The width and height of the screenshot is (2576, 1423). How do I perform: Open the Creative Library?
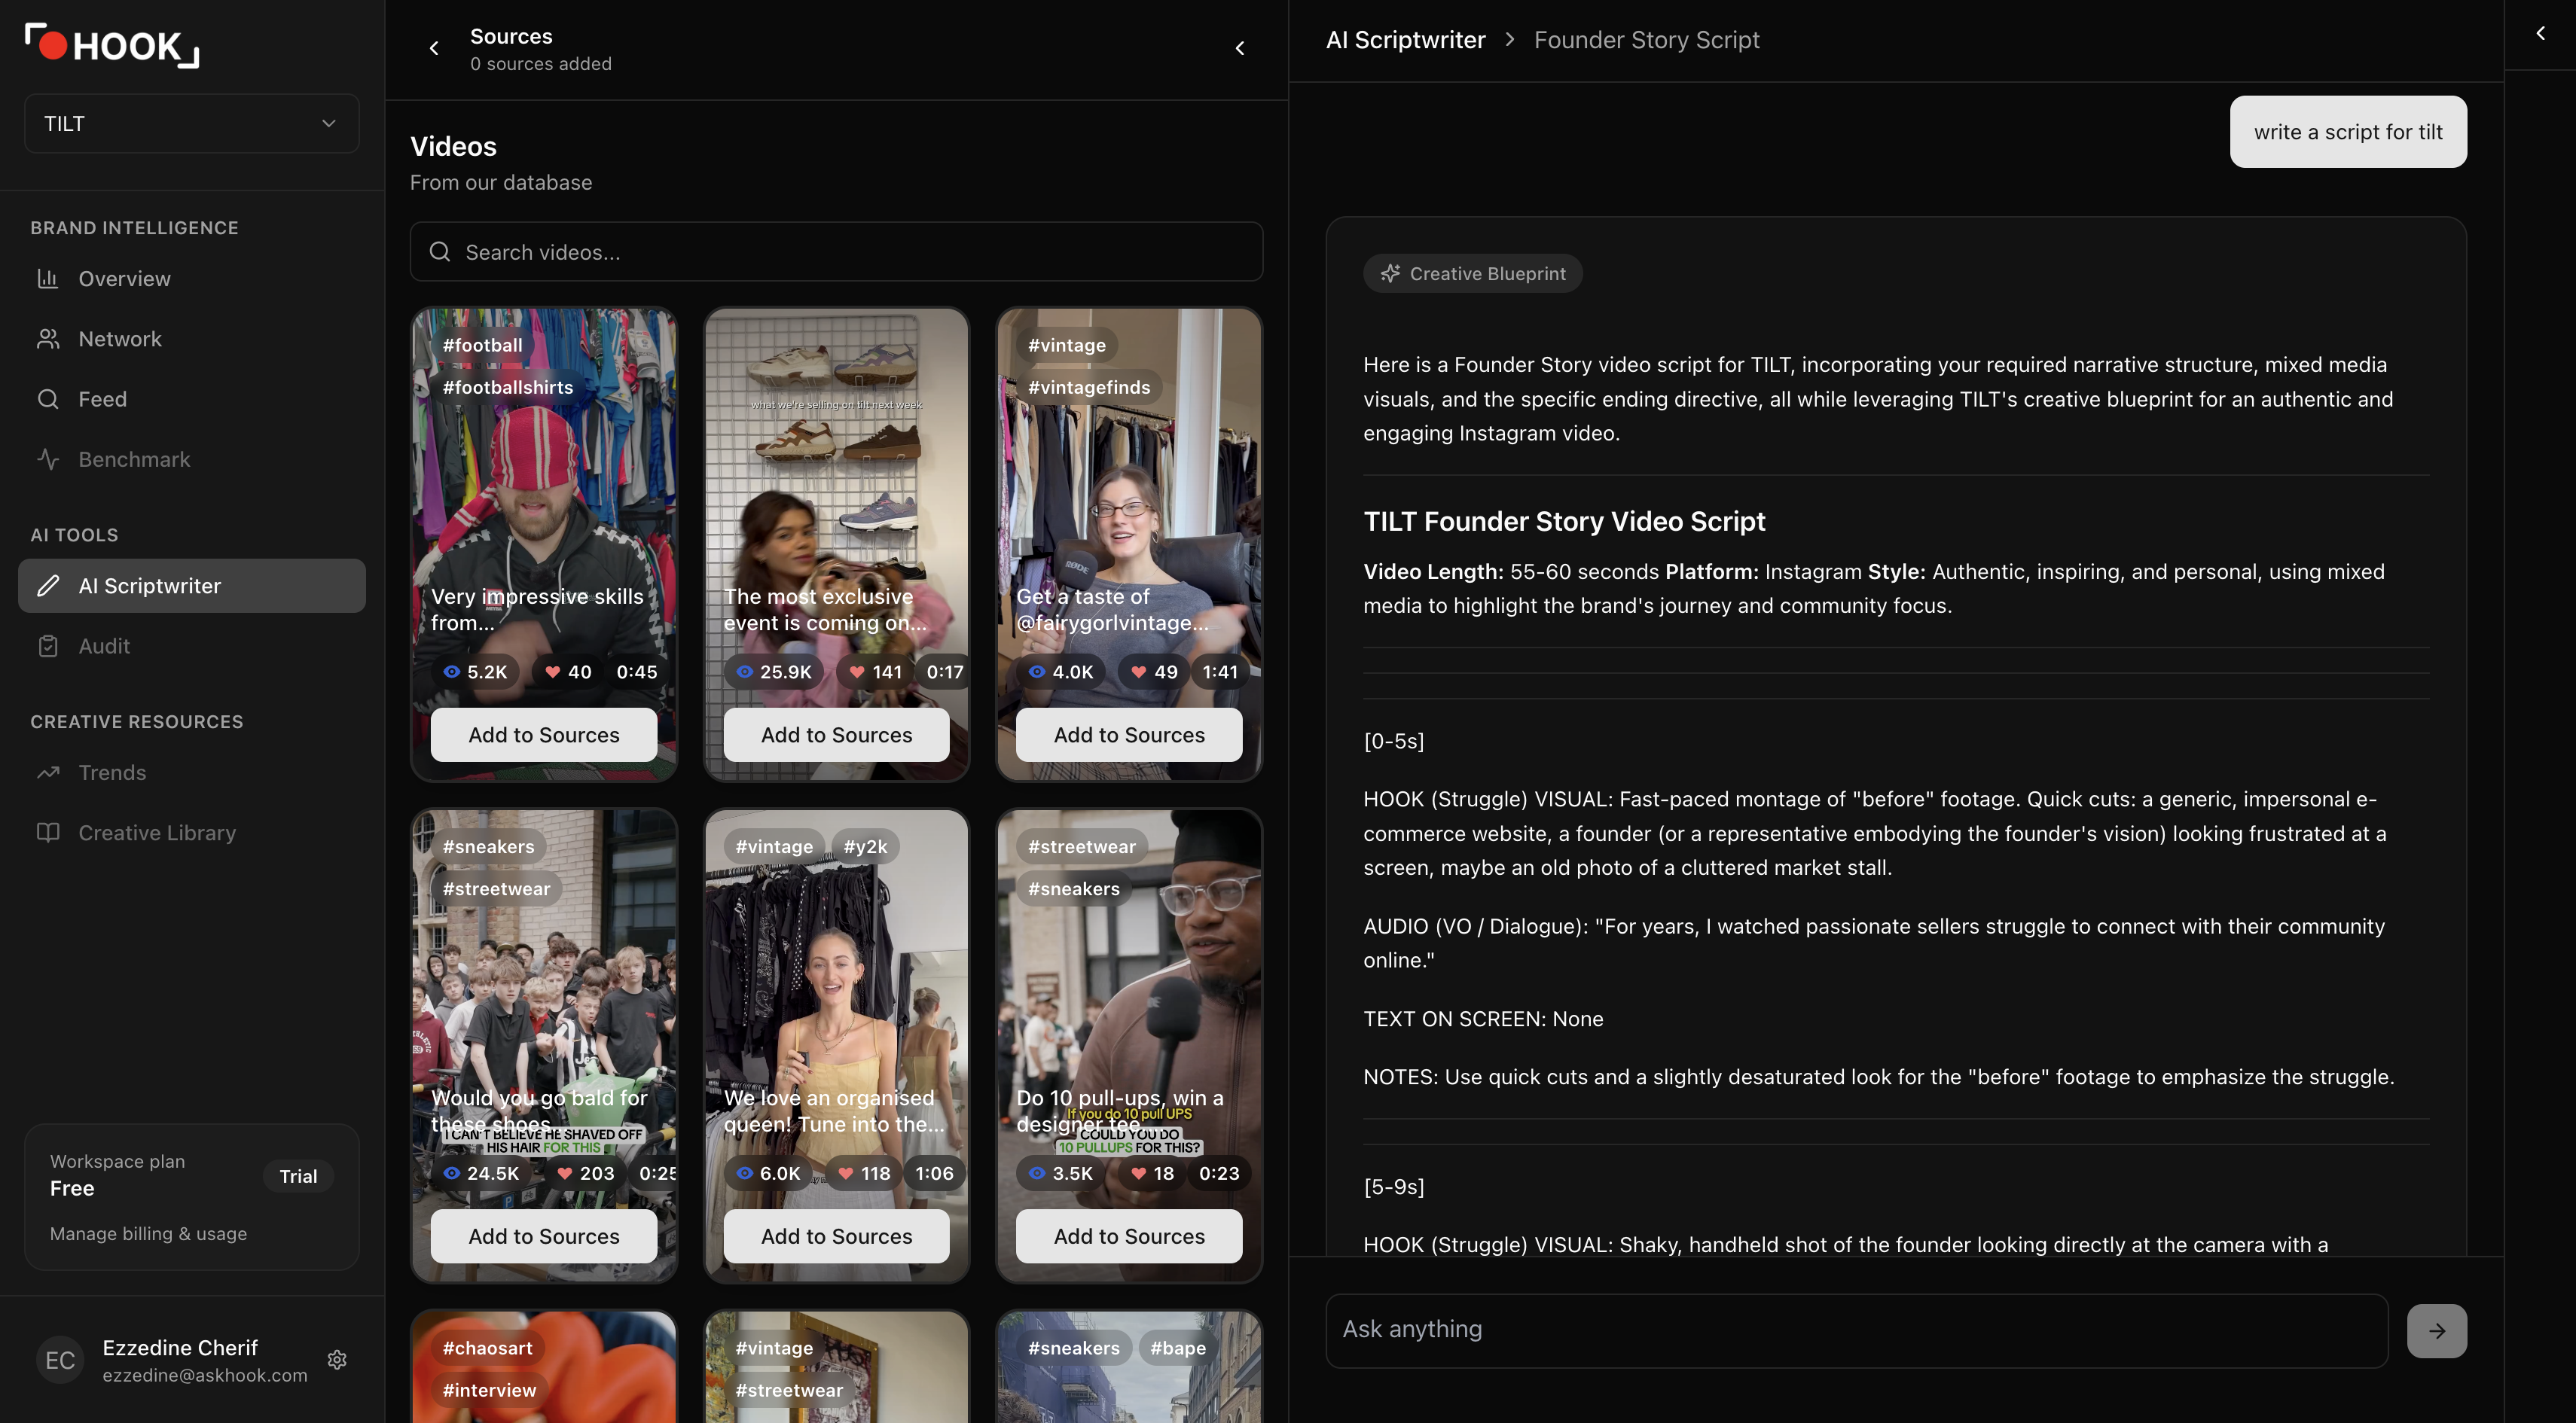pyautogui.click(x=157, y=833)
